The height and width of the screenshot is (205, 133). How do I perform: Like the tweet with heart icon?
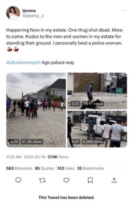coord(66,180)
